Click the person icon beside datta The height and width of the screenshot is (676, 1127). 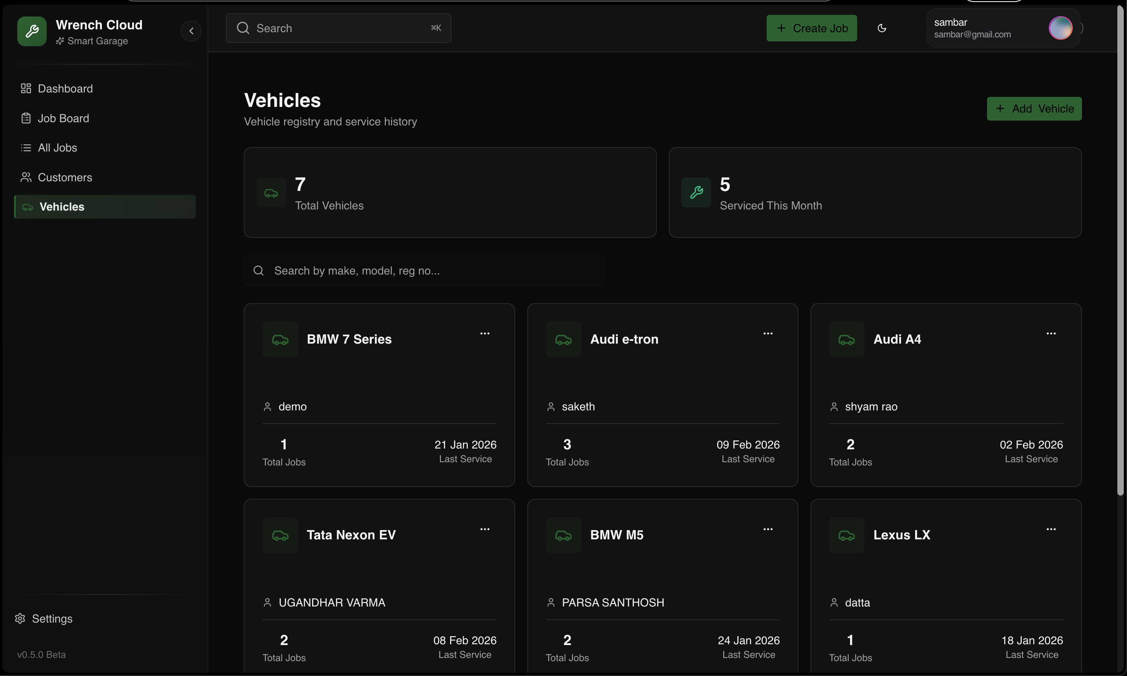click(834, 603)
